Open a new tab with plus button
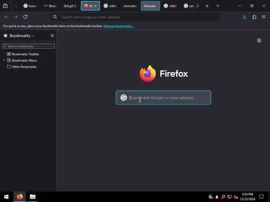The width and height of the screenshot is (270, 202). click(x=207, y=6)
